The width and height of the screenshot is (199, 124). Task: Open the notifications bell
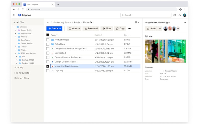pyautogui.click(x=180, y=15)
